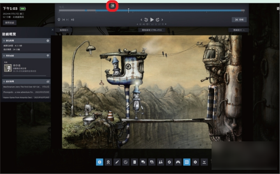The width and height of the screenshot is (280, 174).
Task: Collapse the video with the chevron-up button
Action: pos(238,30)
